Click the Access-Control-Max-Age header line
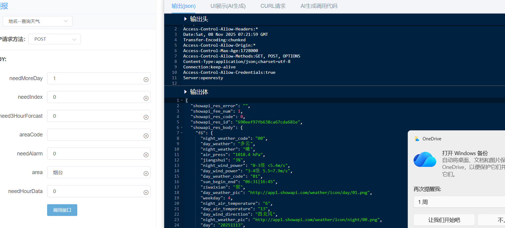505x228 pixels. (x=220, y=51)
